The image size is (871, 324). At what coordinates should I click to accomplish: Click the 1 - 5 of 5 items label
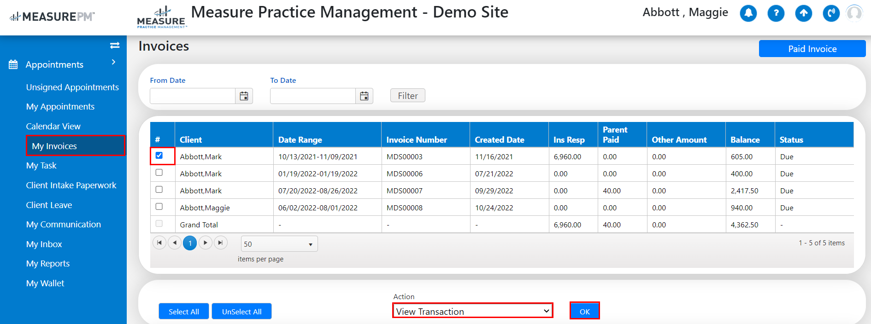click(822, 243)
